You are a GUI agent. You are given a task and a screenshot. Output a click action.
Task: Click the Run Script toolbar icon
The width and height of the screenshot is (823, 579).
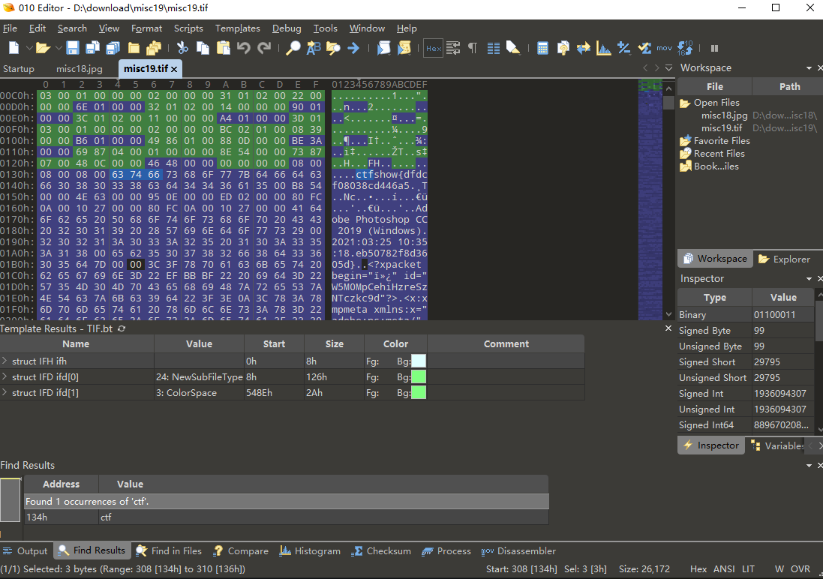click(x=384, y=48)
